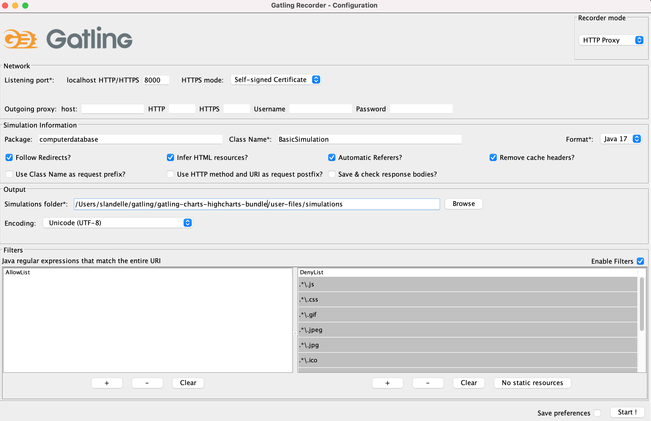This screenshot has width=651, height=421.
Task: Remove an AllowList entry with minus
Action: pos(147,383)
